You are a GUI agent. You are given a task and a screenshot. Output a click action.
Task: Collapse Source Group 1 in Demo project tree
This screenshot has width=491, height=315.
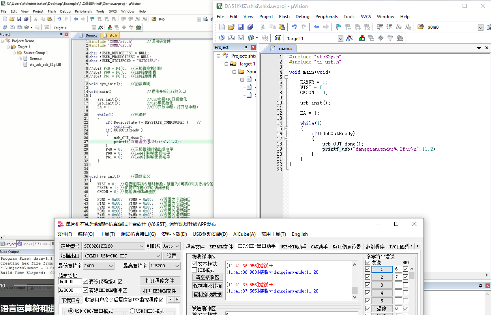click(13, 52)
